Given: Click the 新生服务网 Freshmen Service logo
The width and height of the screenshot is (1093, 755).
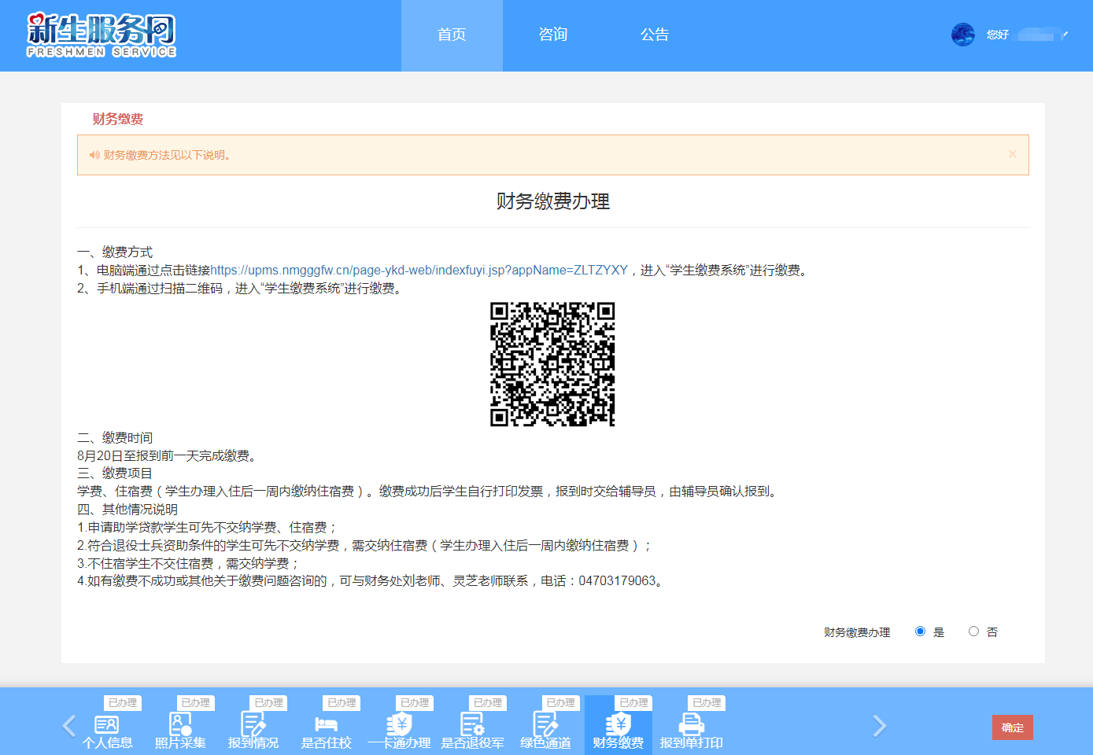Looking at the screenshot, I should (x=102, y=35).
